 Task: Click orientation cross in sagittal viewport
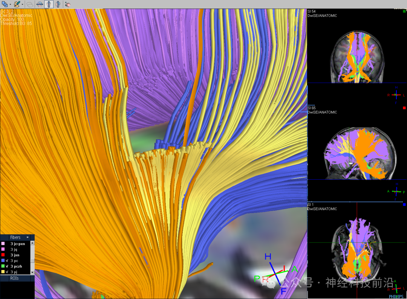396,192
